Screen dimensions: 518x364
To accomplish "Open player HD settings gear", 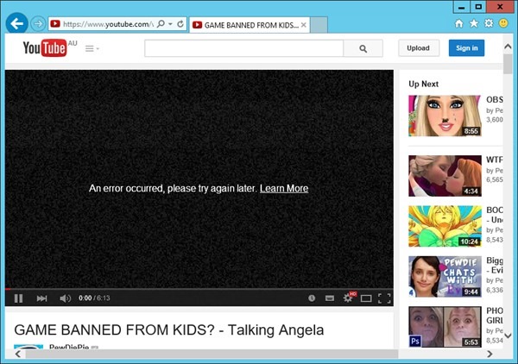I will tap(348, 298).
